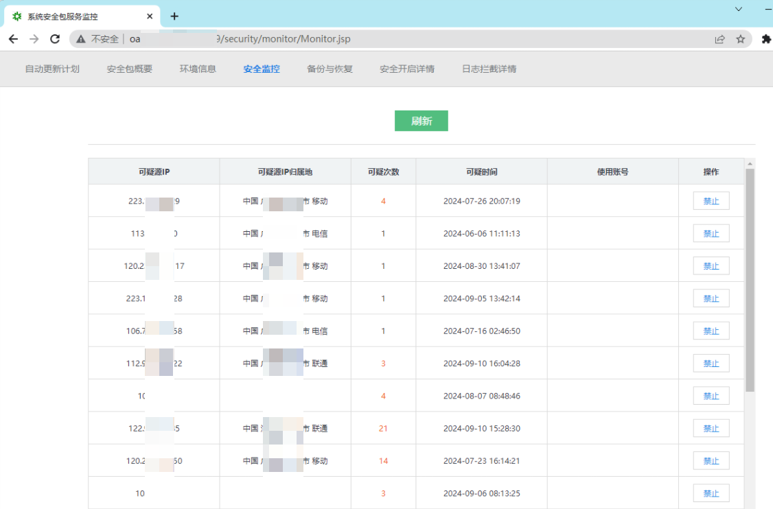Open the 环境信息 tab
Viewport: 773px width, 509px height.
[x=198, y=69]
